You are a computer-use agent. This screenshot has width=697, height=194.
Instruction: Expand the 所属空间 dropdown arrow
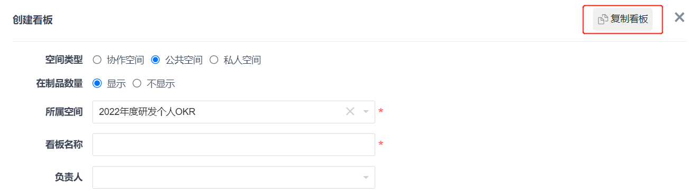[366, 112]
